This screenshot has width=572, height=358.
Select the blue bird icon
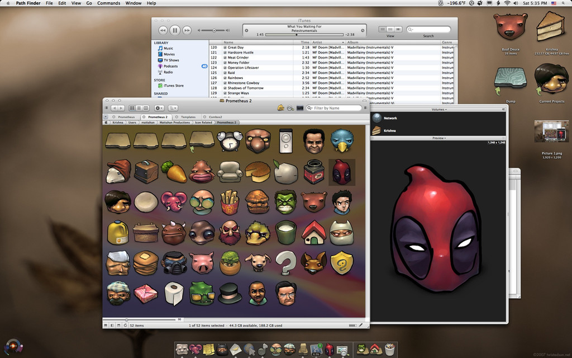(x=342, y=140)
